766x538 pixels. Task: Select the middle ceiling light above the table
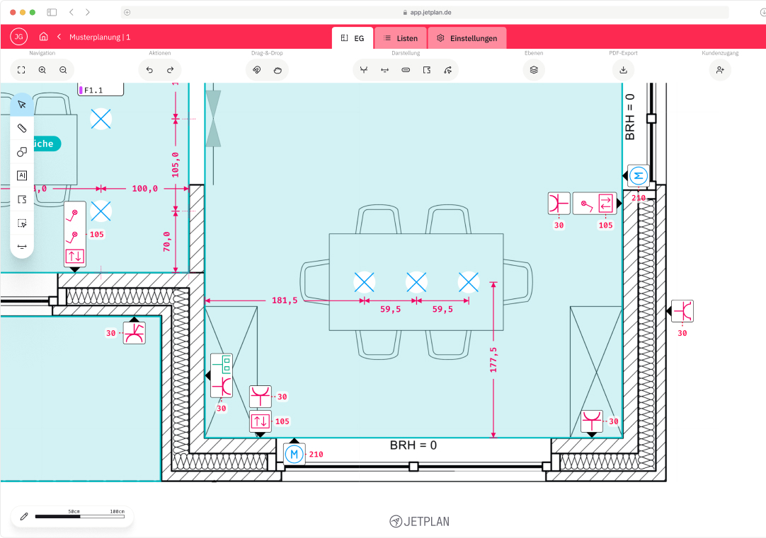[x=416, y=282]
